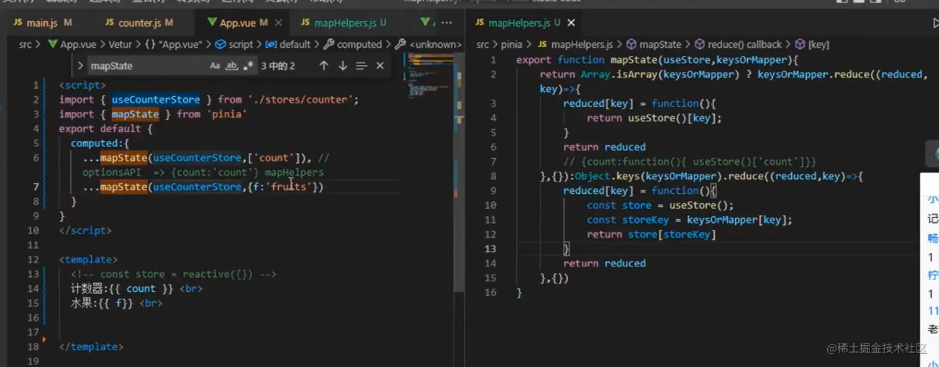Click line number 13 in mapHelpers.js
The height and width of the screenshot is (367, 939).
[x=491, y=249]
